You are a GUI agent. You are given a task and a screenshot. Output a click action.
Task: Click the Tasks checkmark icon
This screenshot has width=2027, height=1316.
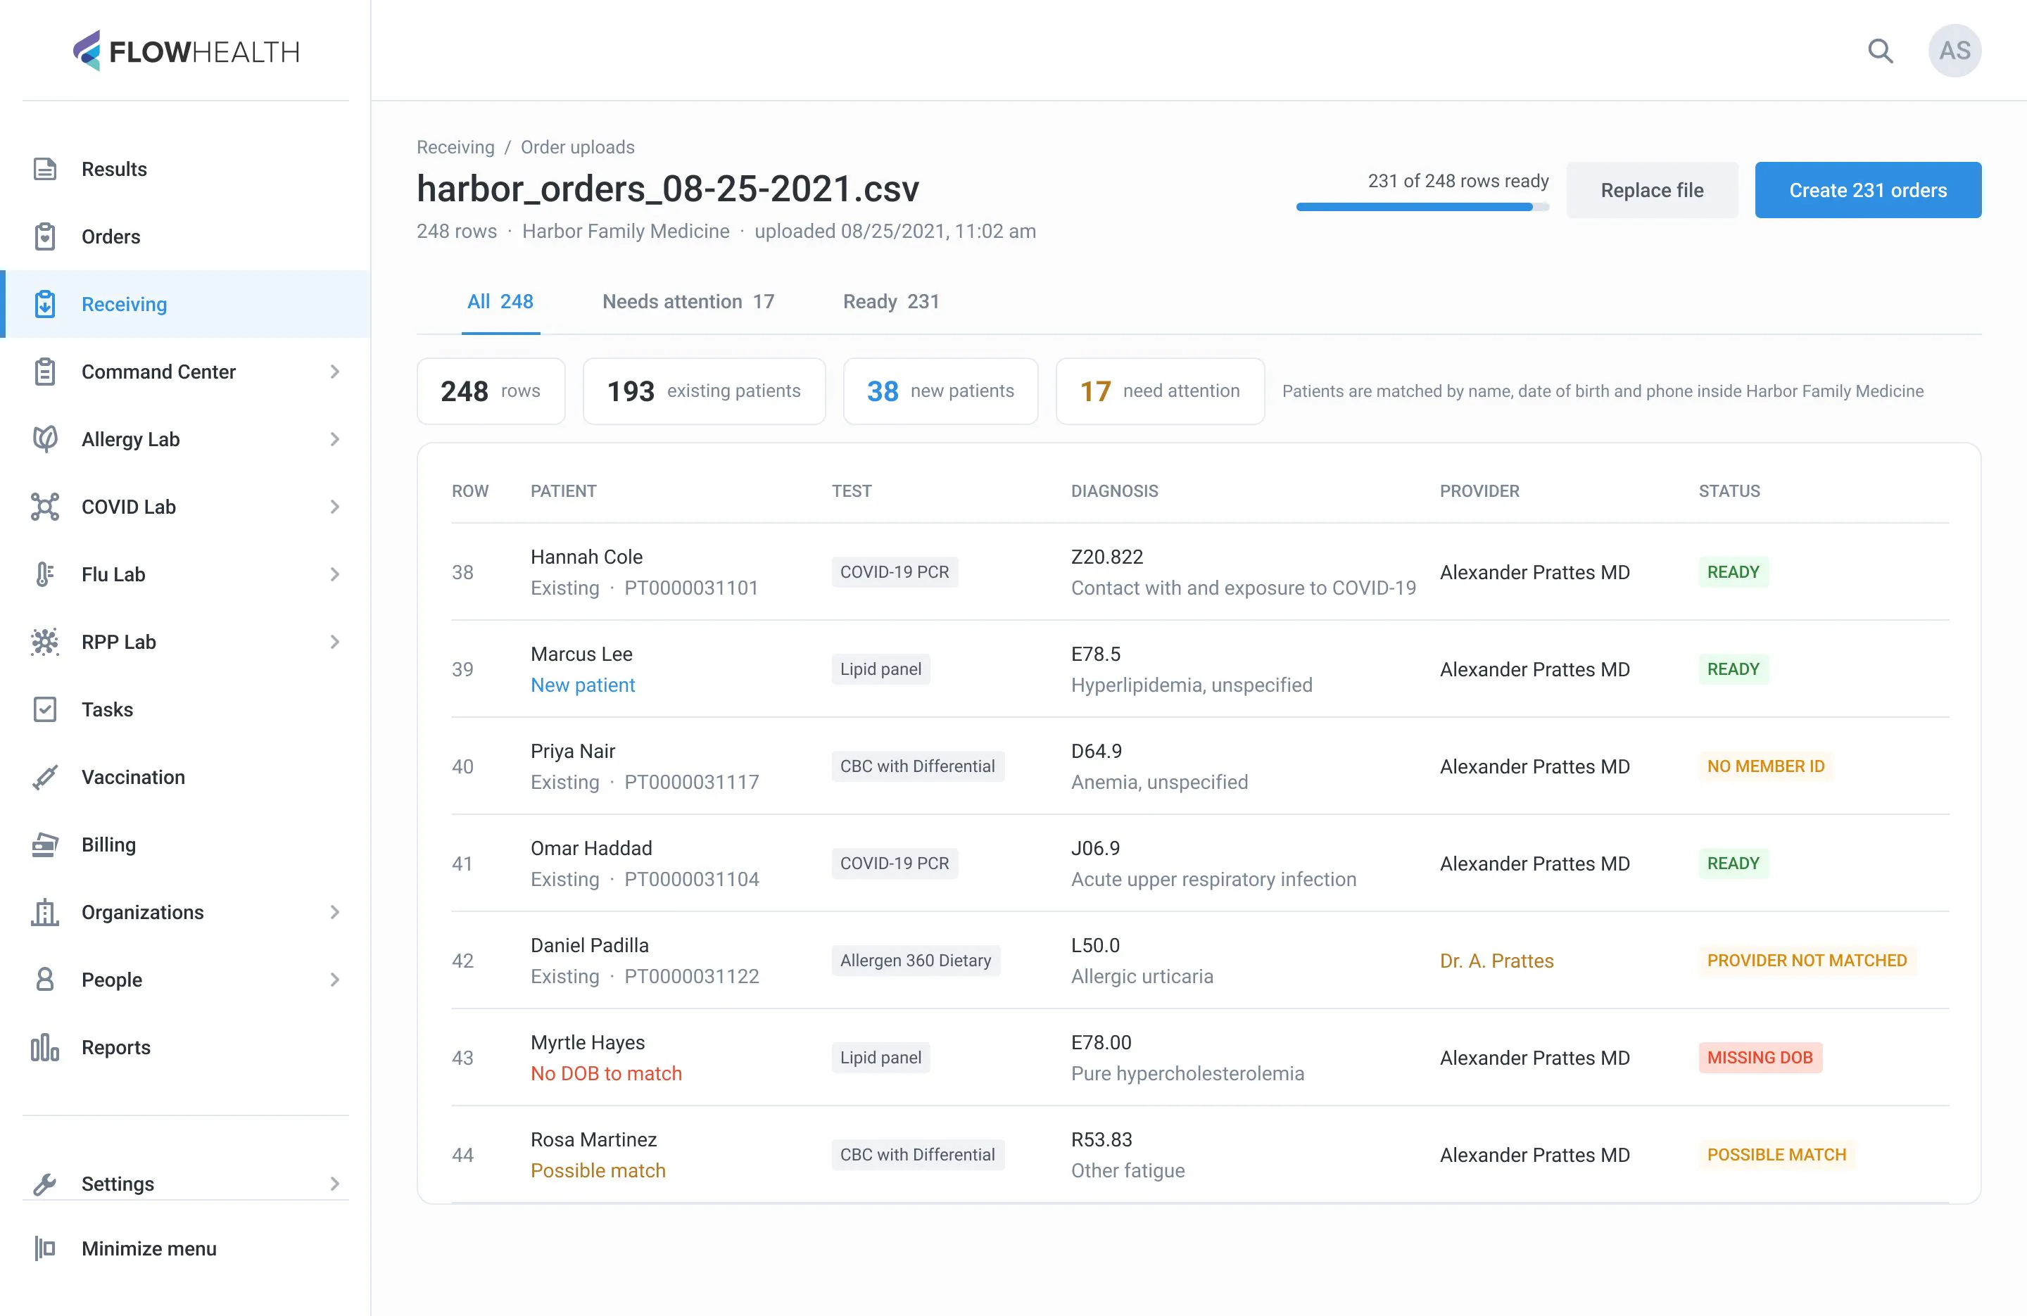pos(45,709)
